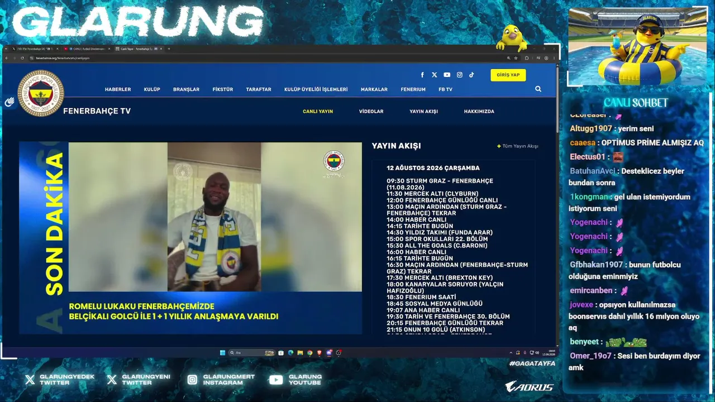
Task: Click 20:15 FENERBAHÇE GÜNLÜĞÜ TEKRAR entry
Action: [x=445, y=323]
